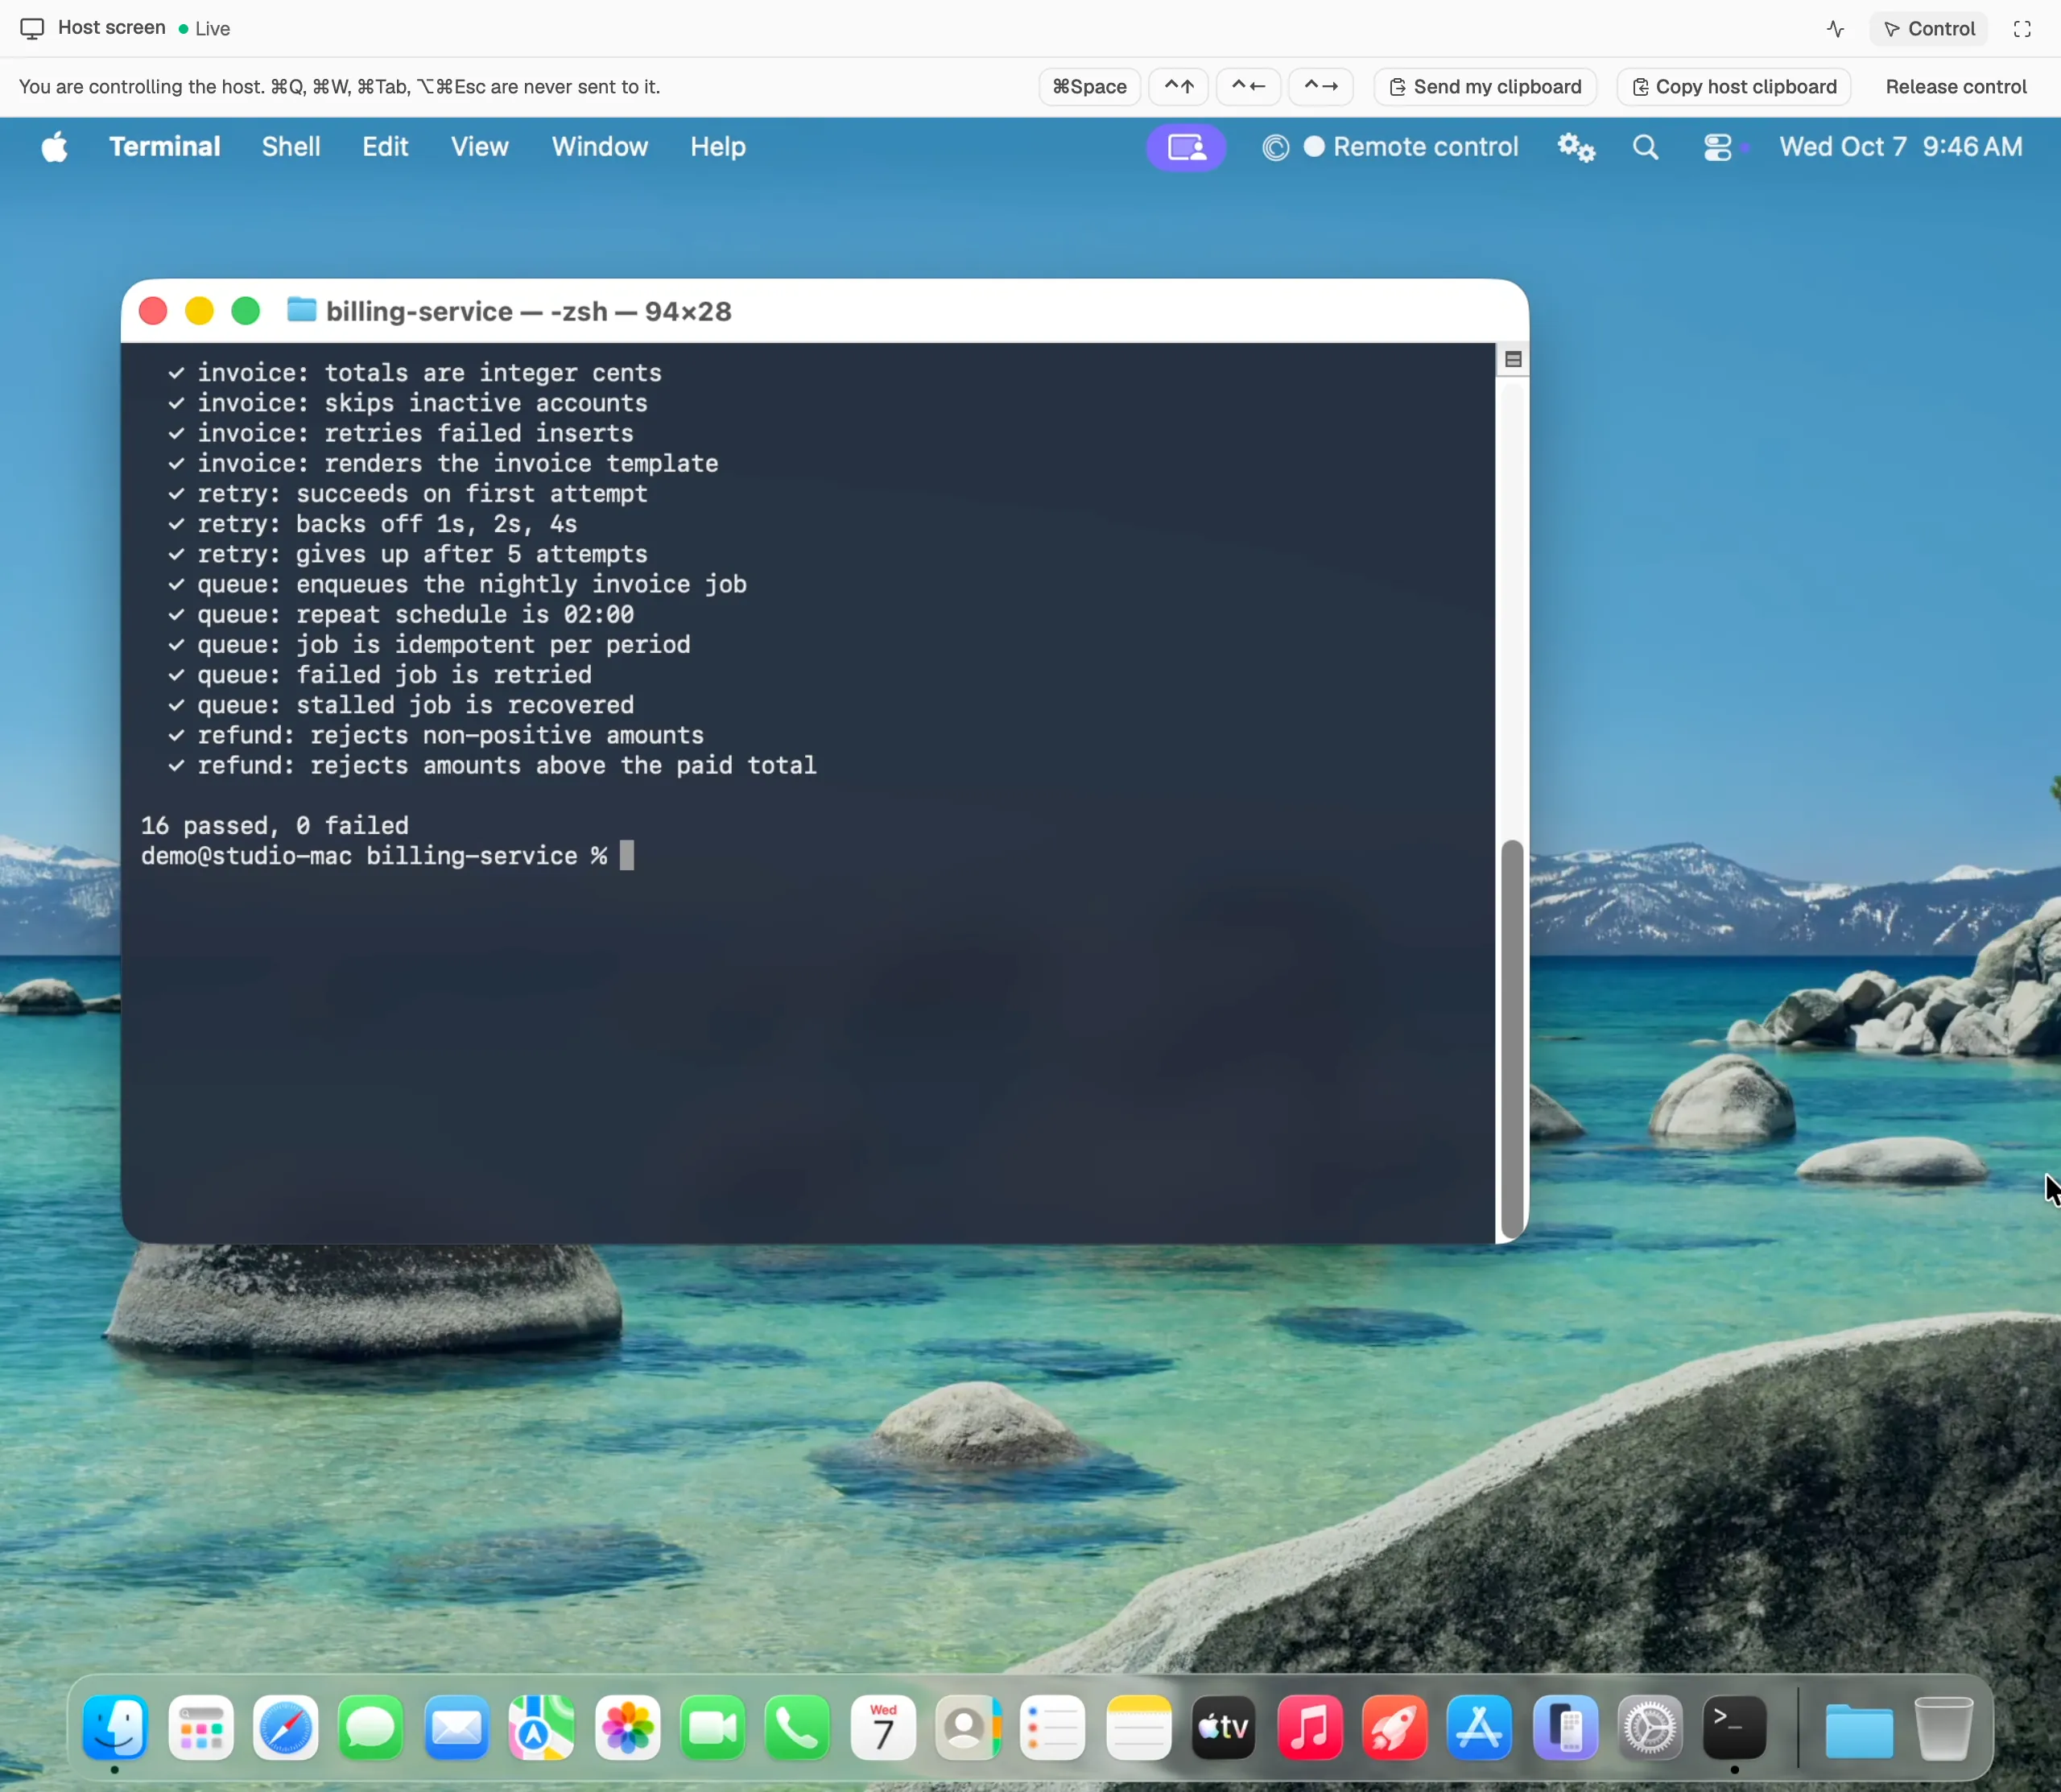The image size is (2061, 1792).
Task: Open the Apple menu
Action: (x=54, y=147)
